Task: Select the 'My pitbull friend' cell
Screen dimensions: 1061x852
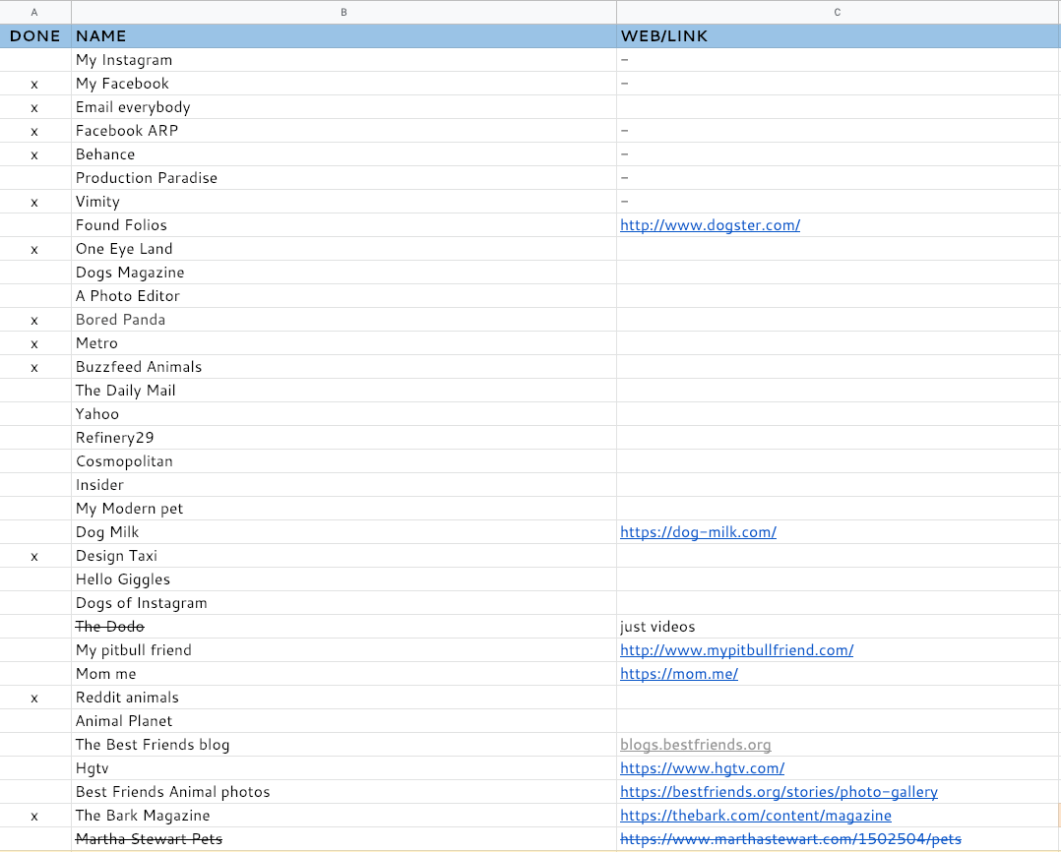Action: (x=343, y=650)
